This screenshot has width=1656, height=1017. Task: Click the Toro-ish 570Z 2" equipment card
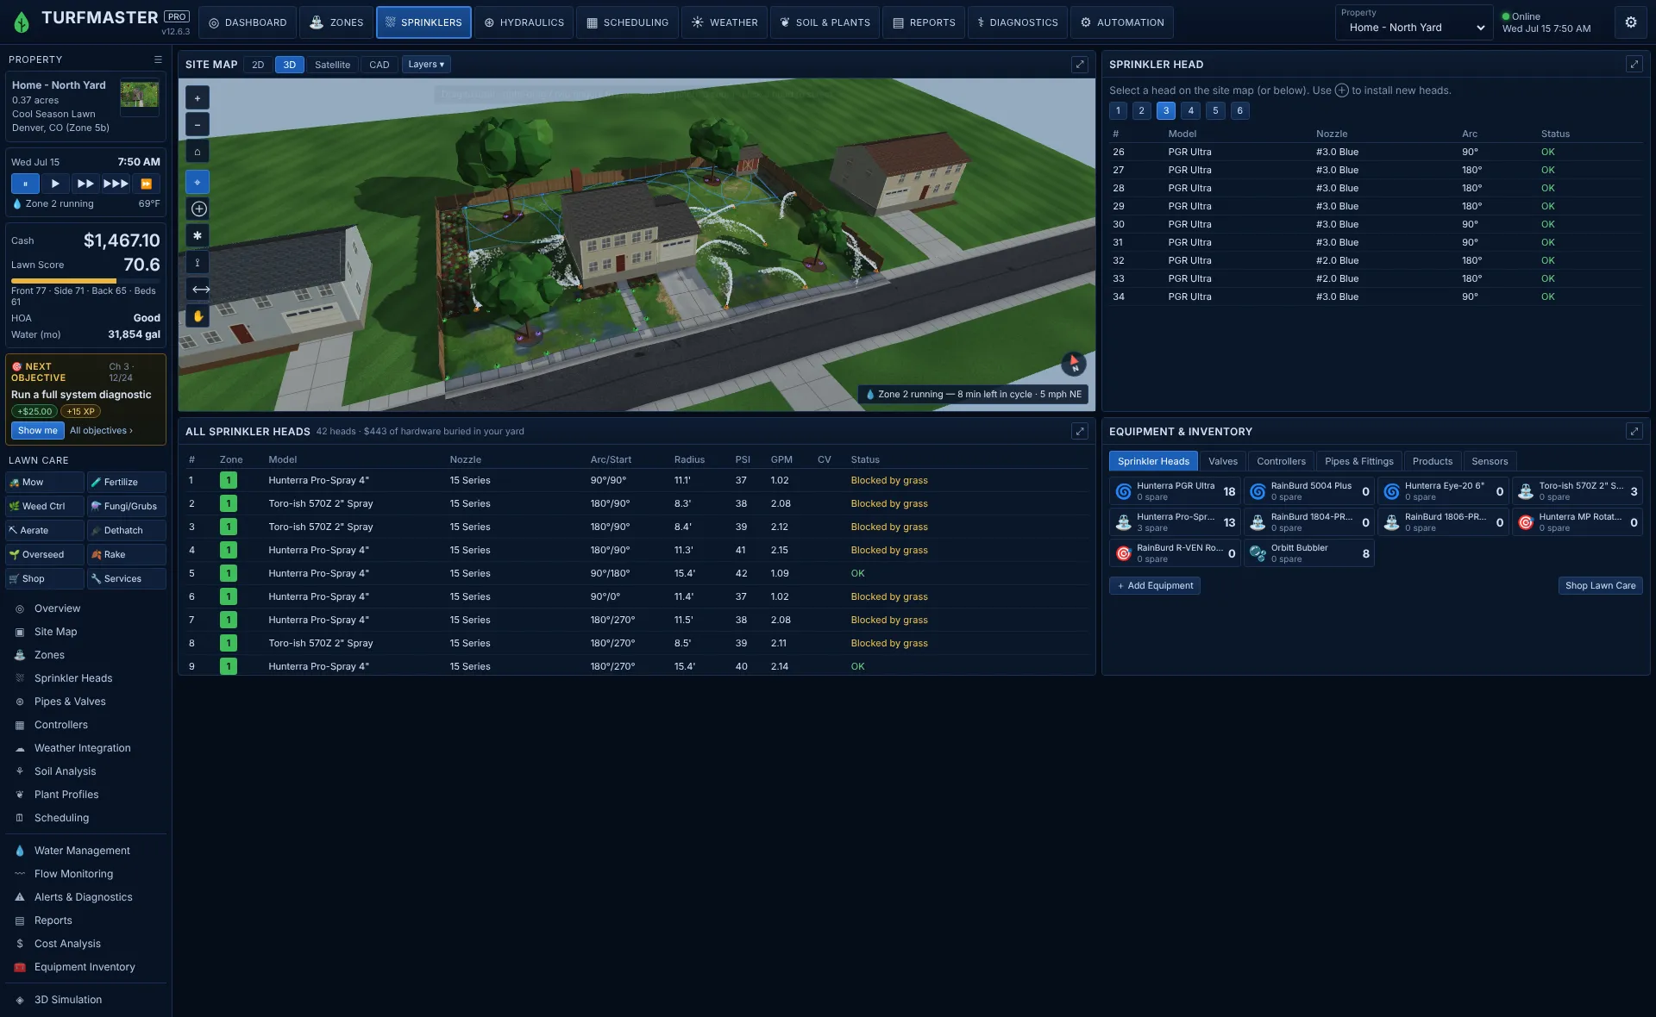(x=1577, y=491)
